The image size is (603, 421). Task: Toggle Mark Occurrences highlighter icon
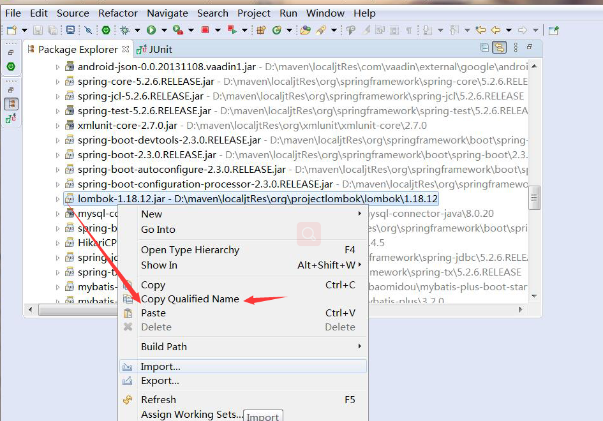pos(366,30)
